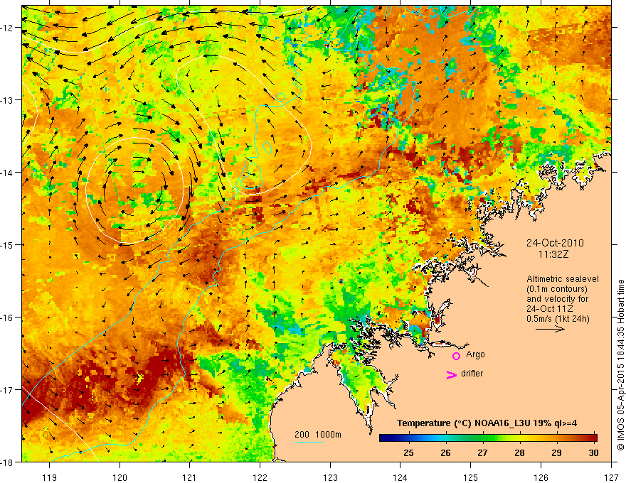
Task: Click the colorbar tick label 25
Action: pos(408,452)
